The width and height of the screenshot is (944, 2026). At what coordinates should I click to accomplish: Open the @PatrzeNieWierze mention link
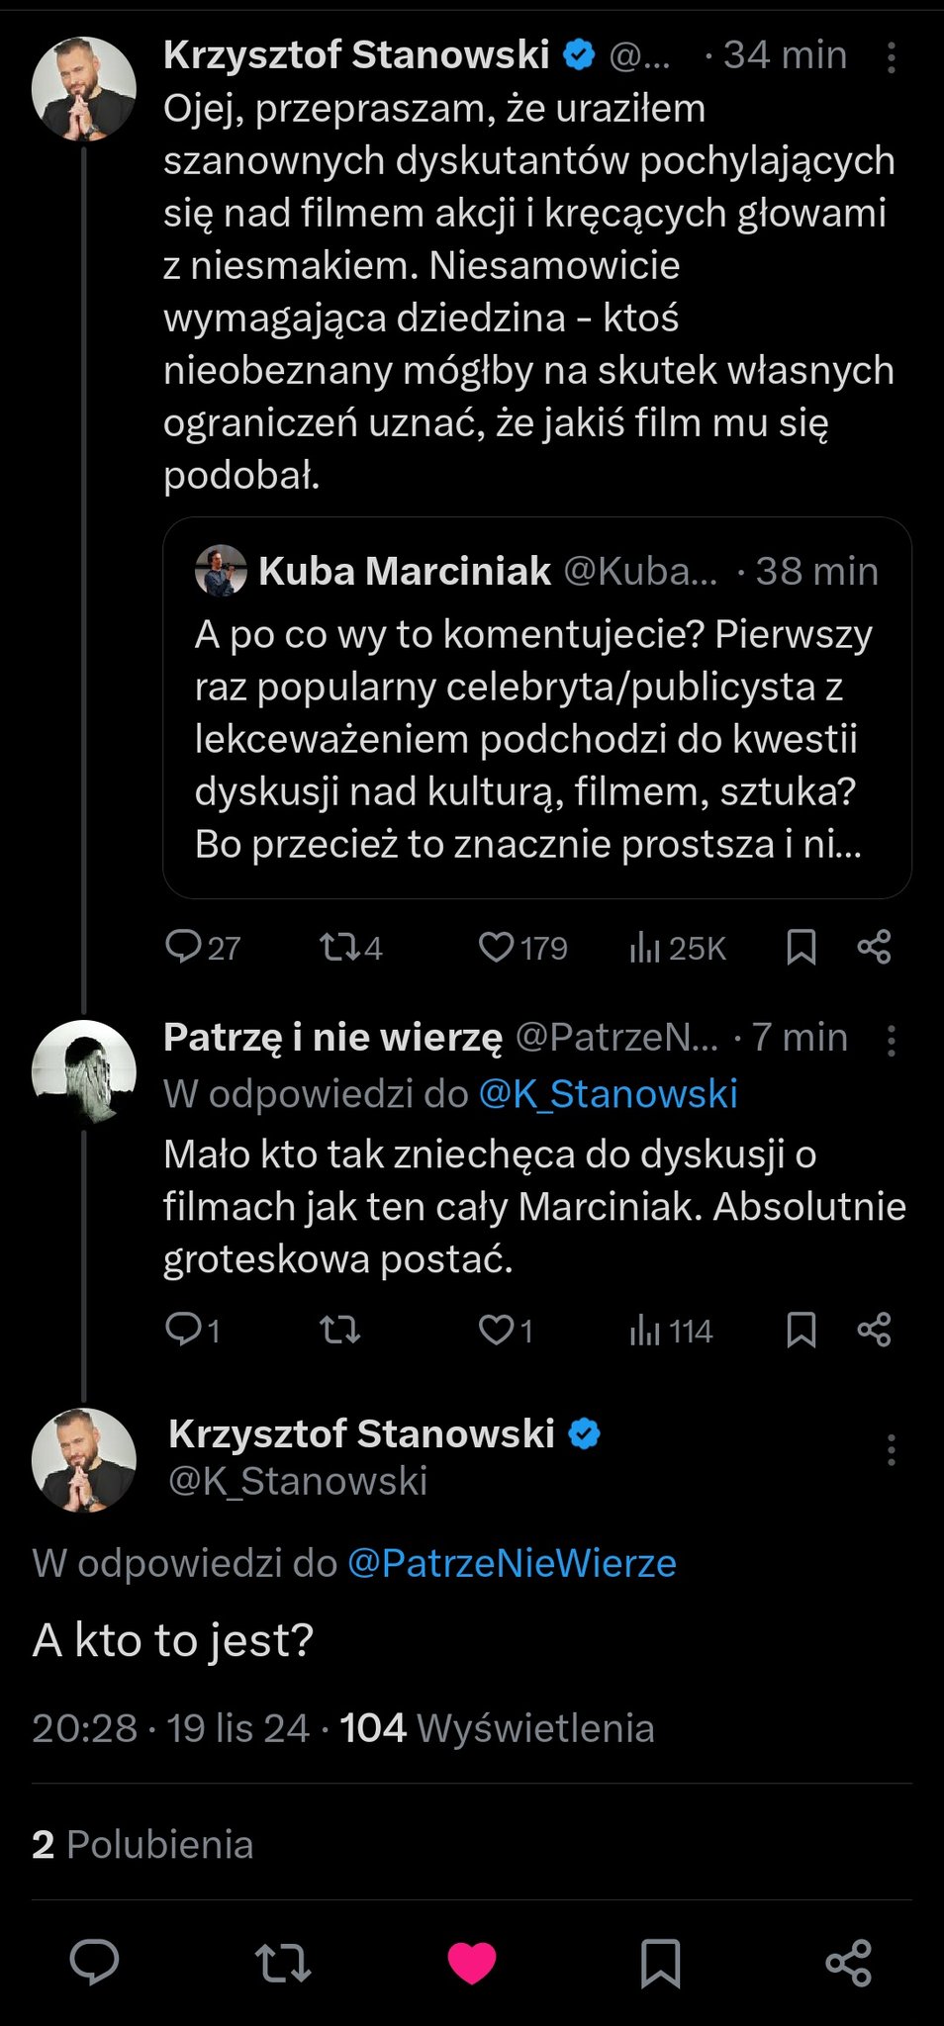click(x=512, y=1563)
